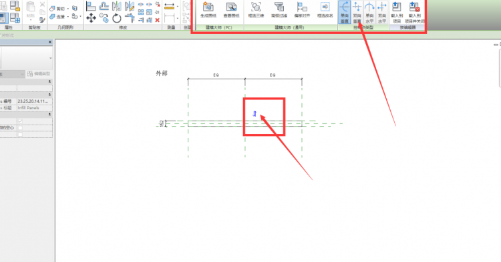This screenshot has width=501, height=262.
Task: Click the red X Delete tool
Action: click(x=157, y=20)
